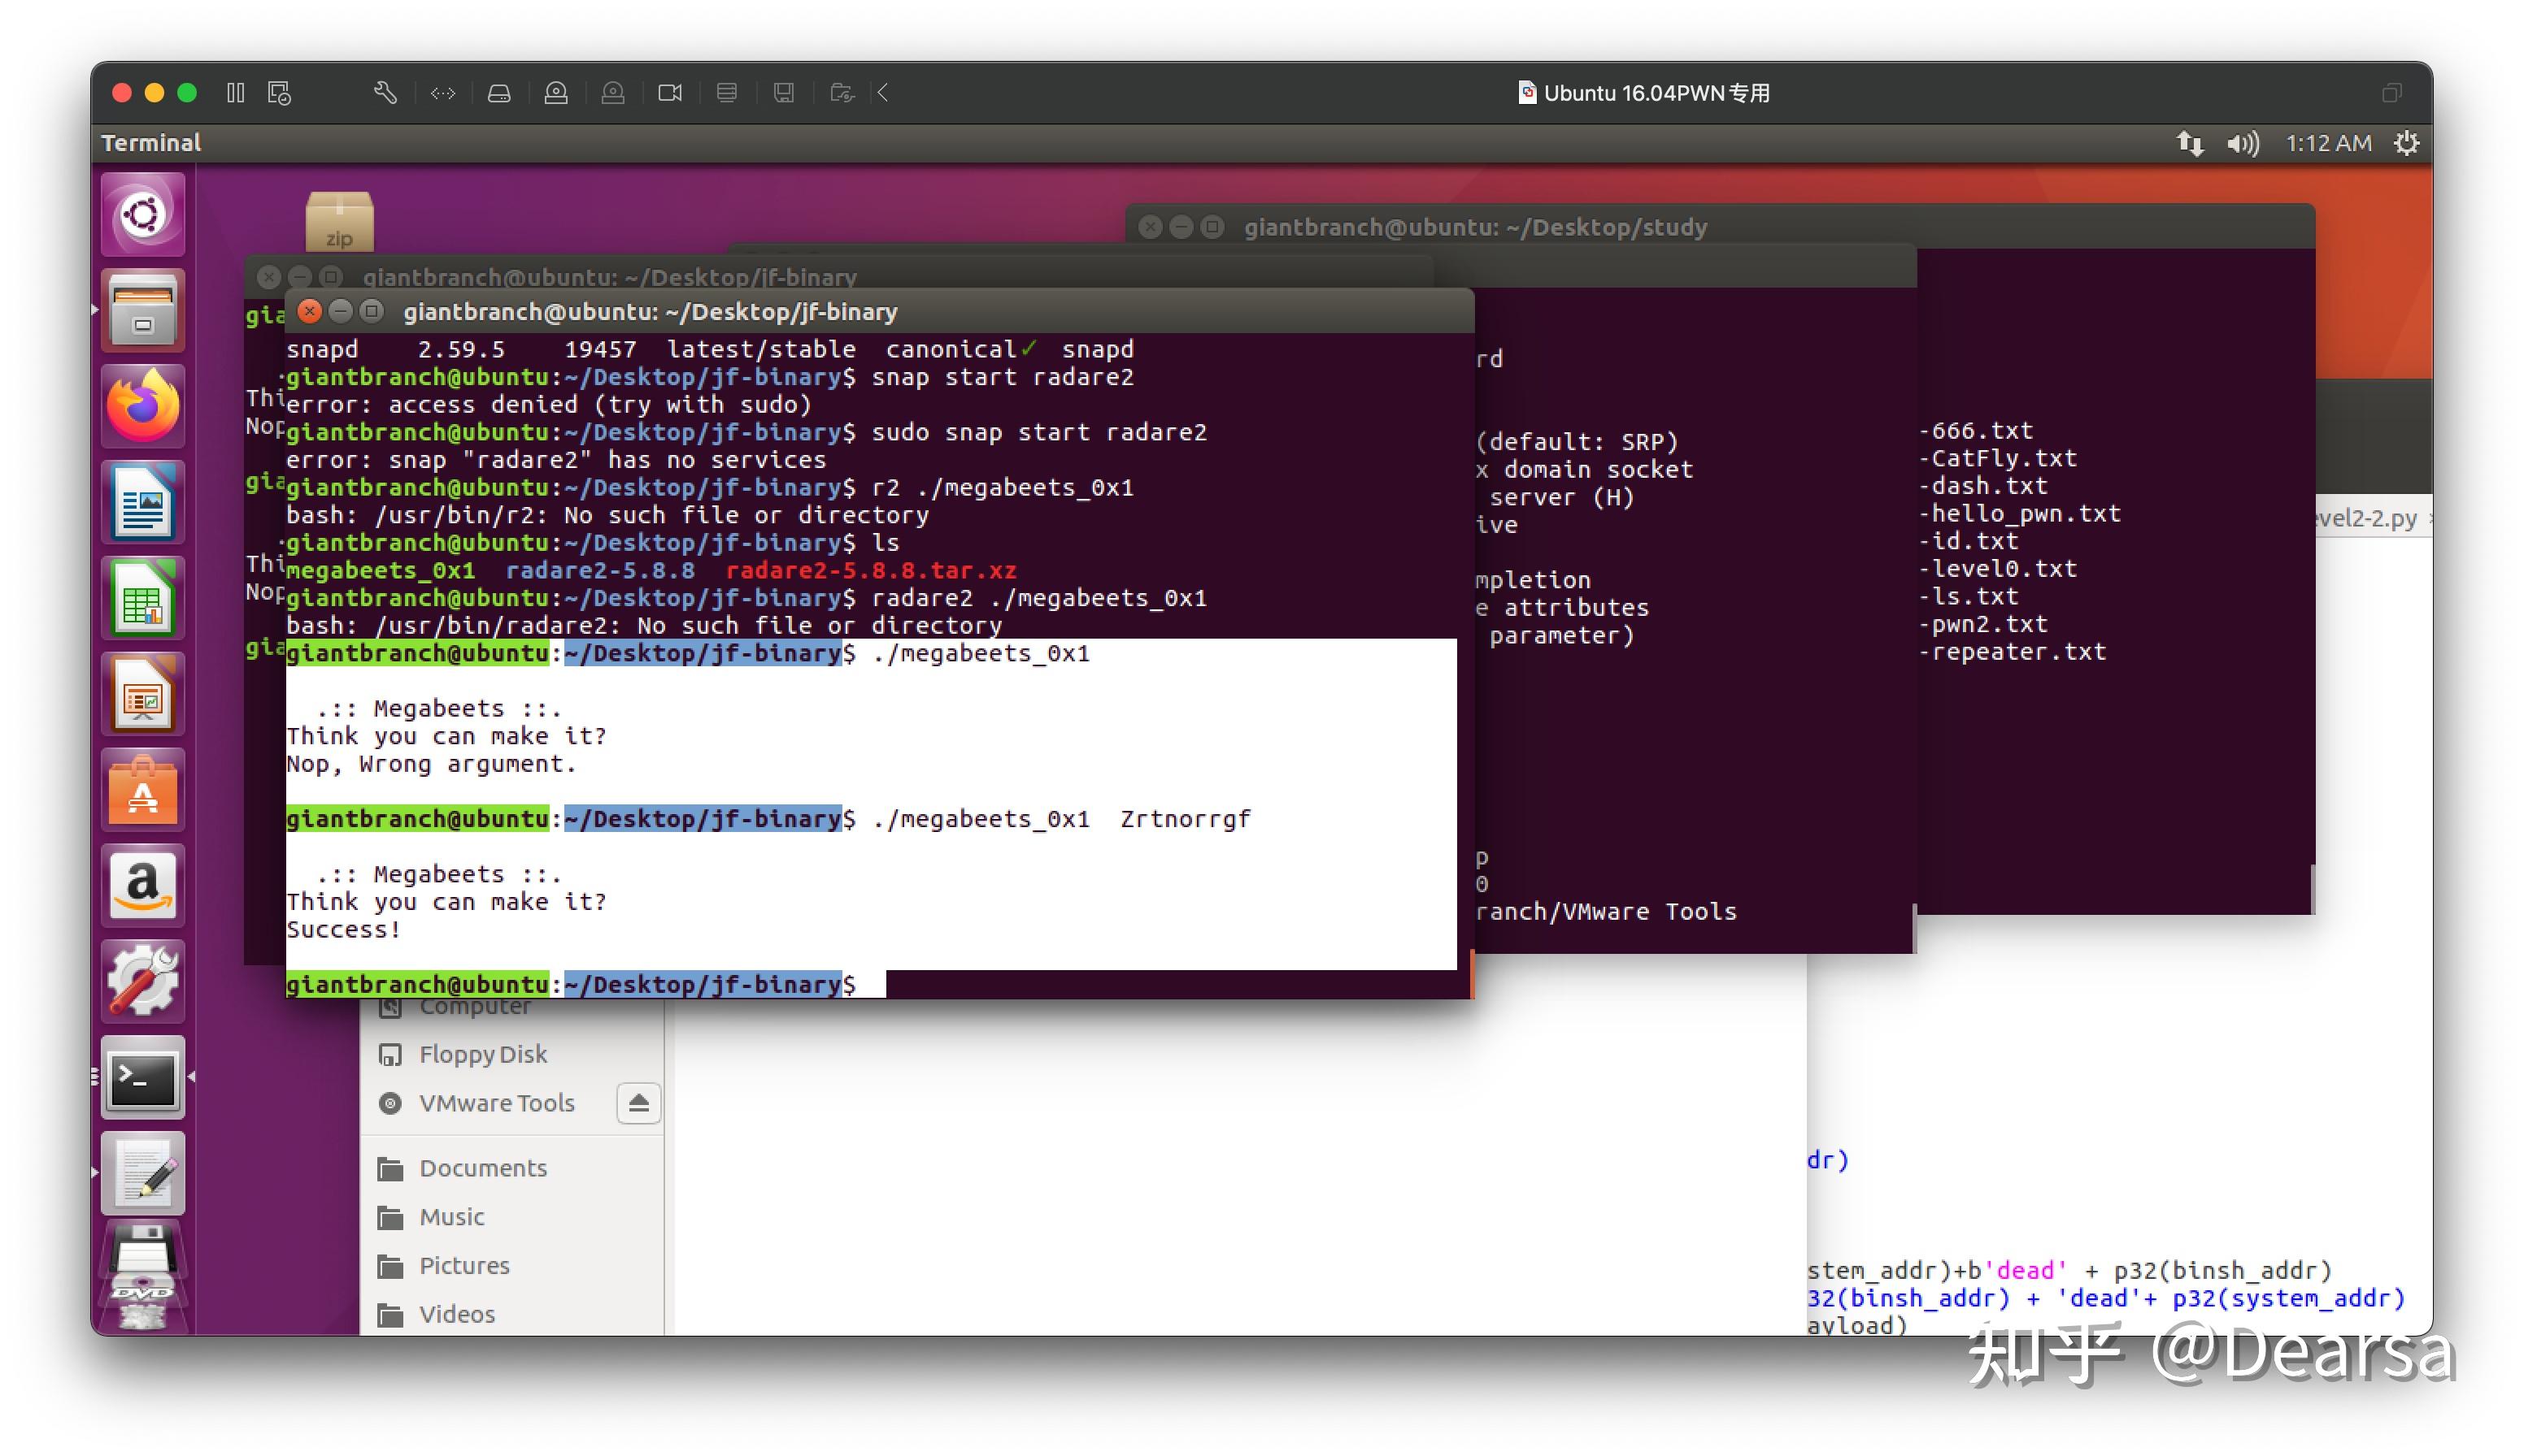Viewport: 2524px width, 1456px height.
Task: Open the network indicator menu
Action: [2189, 144]
